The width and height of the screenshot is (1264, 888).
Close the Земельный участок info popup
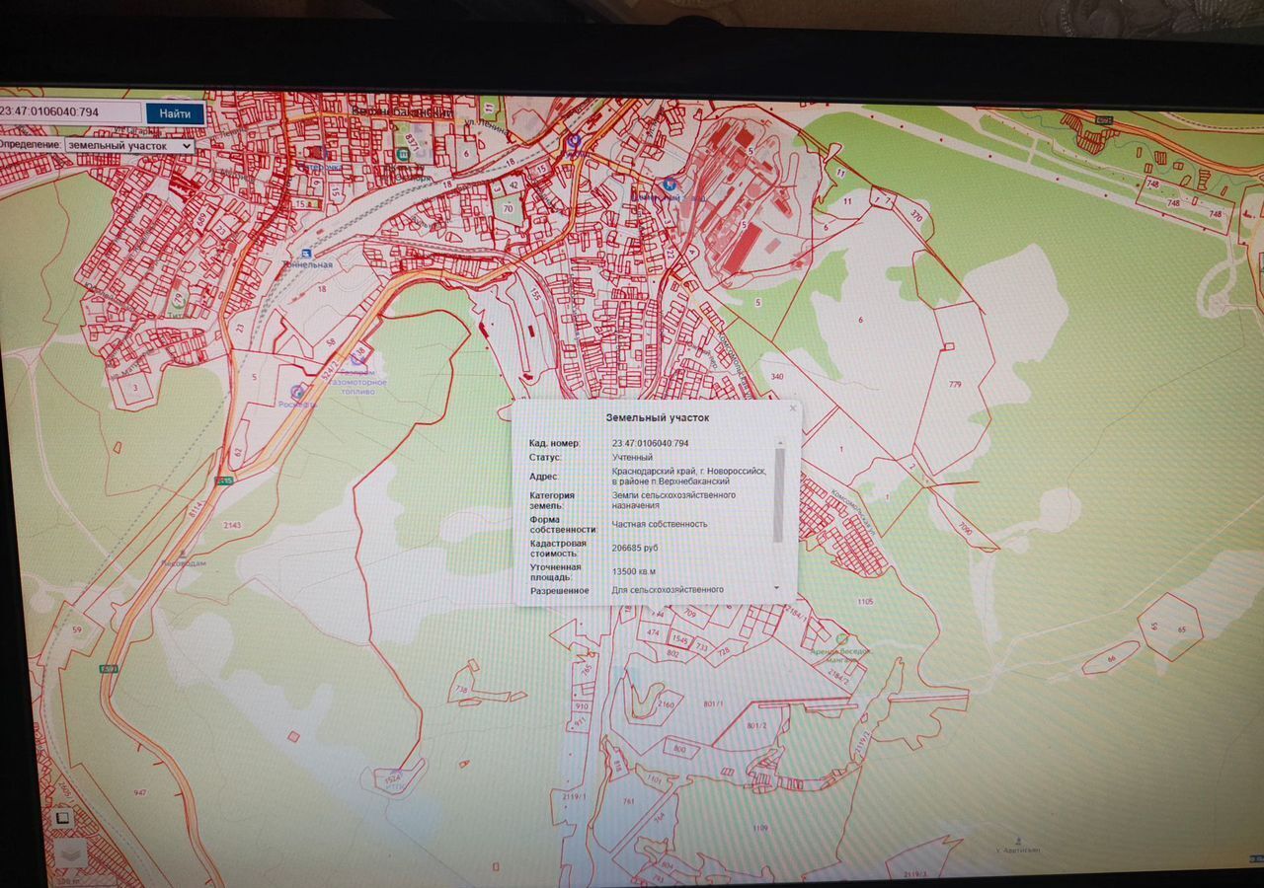click(792, 407)
